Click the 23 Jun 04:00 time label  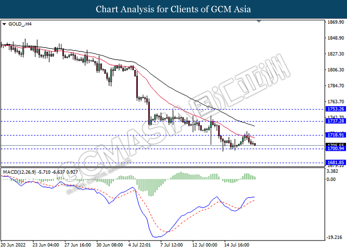tap(46, 245)
